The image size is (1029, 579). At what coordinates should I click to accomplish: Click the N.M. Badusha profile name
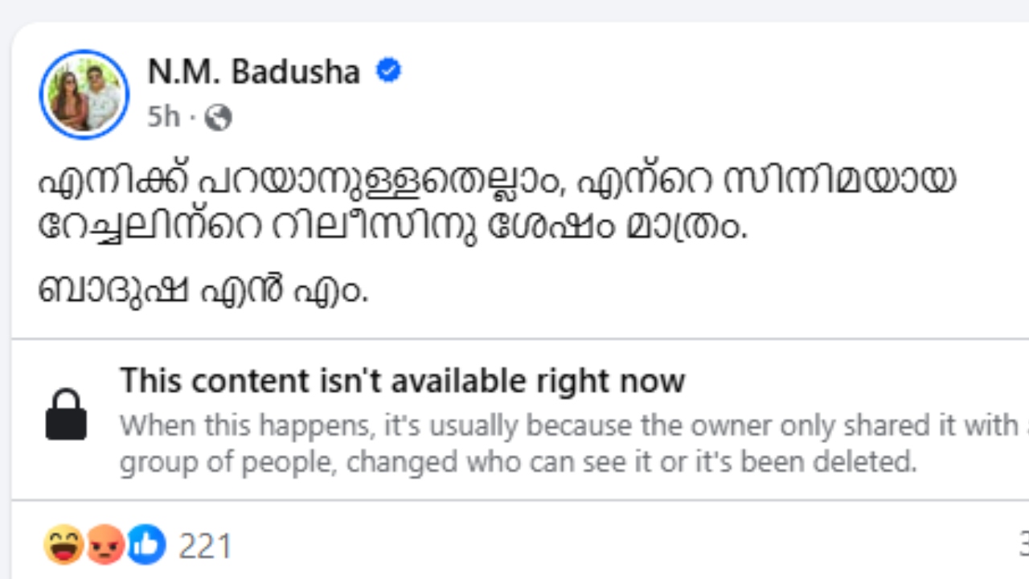pos(253,72)
